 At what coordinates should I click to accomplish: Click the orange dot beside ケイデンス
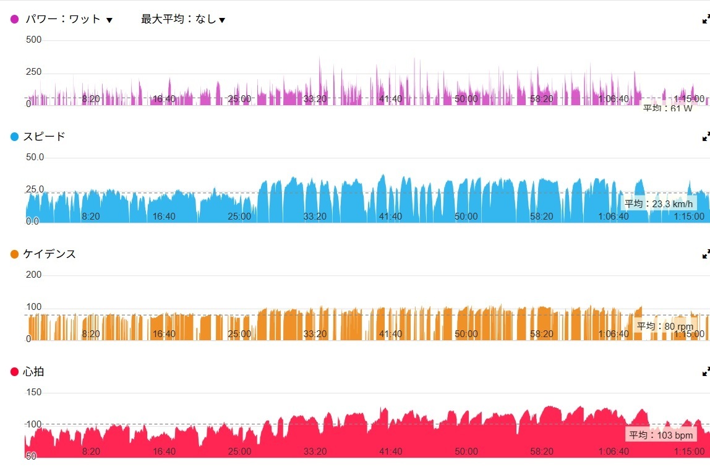point(15,254)
